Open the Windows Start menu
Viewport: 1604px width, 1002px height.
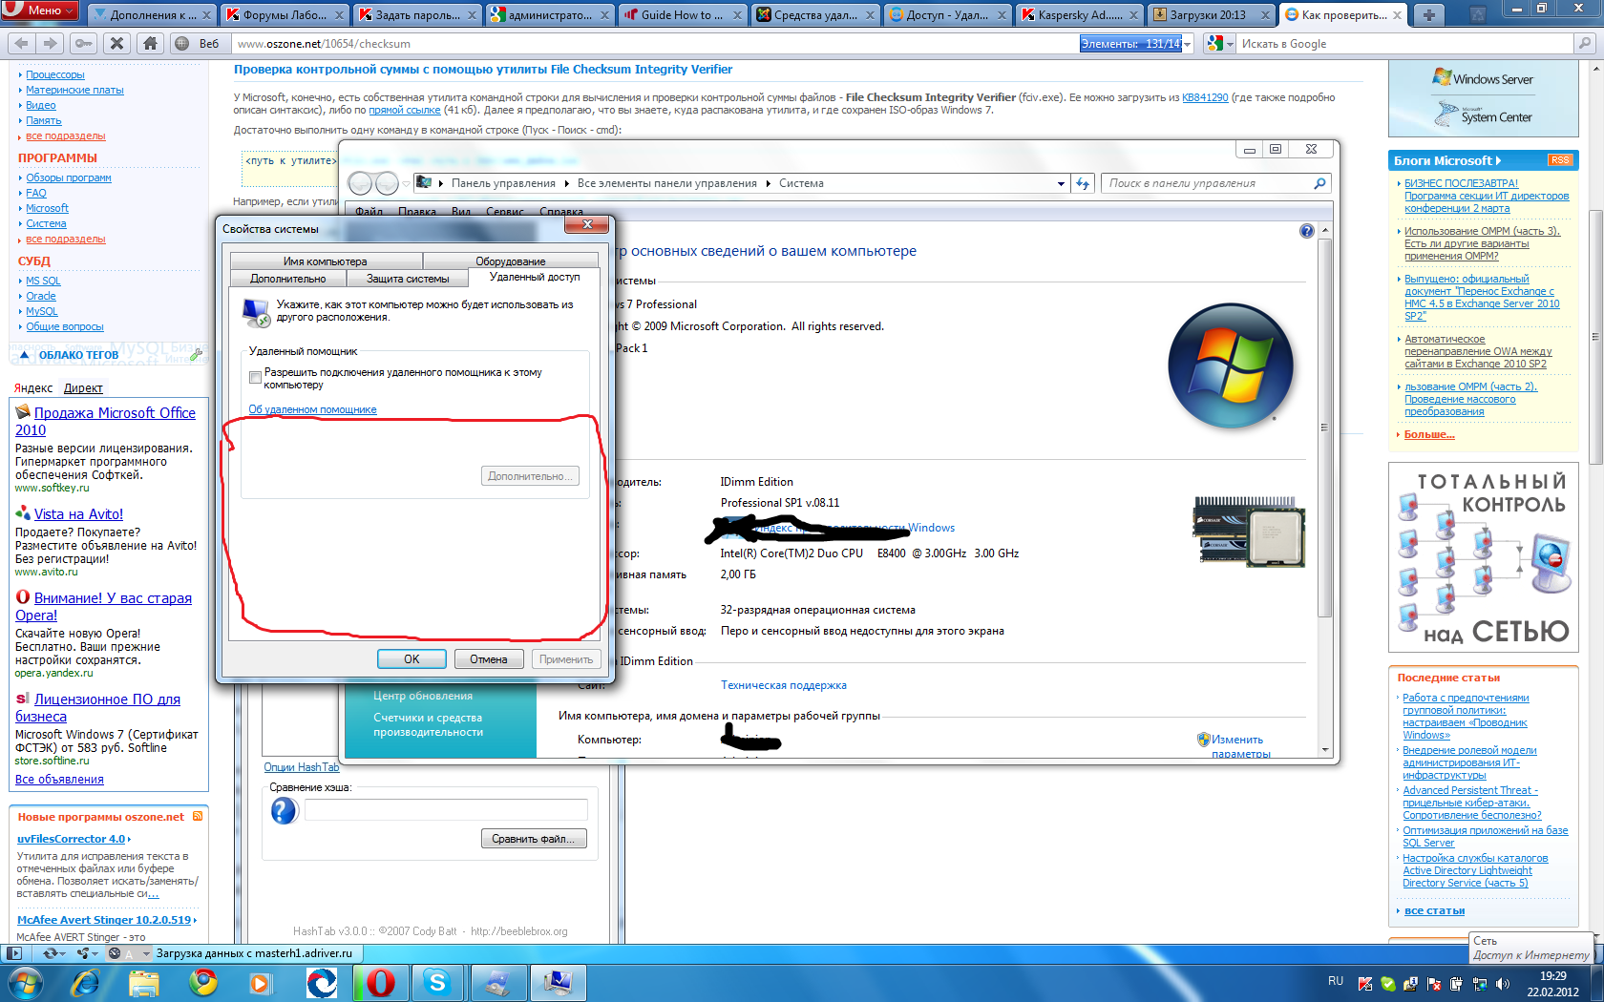[x=25, y=982]
